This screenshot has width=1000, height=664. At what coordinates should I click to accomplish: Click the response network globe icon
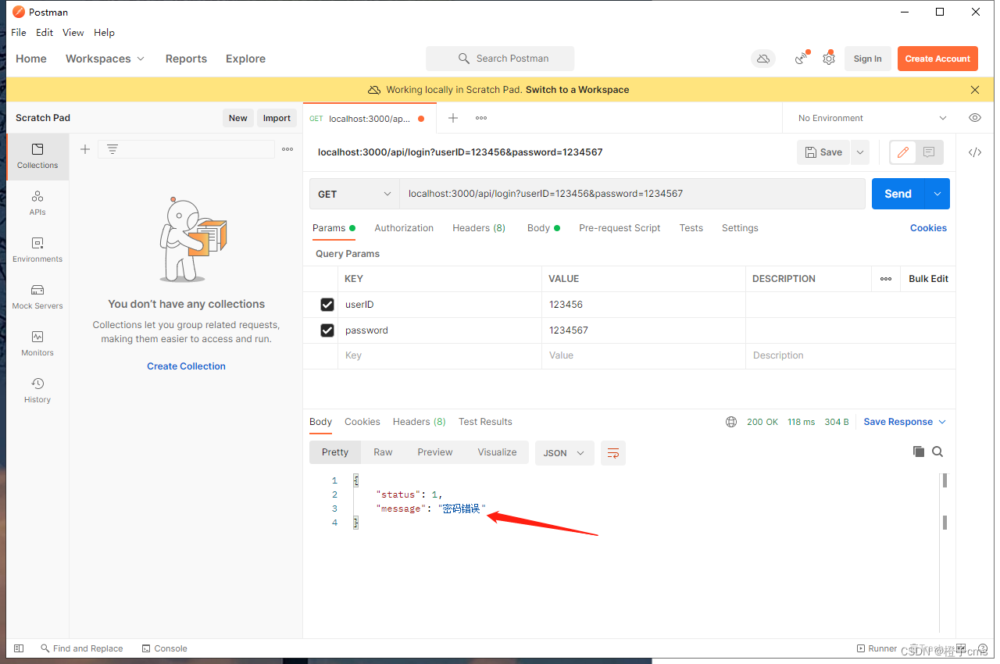click(731, 422)
